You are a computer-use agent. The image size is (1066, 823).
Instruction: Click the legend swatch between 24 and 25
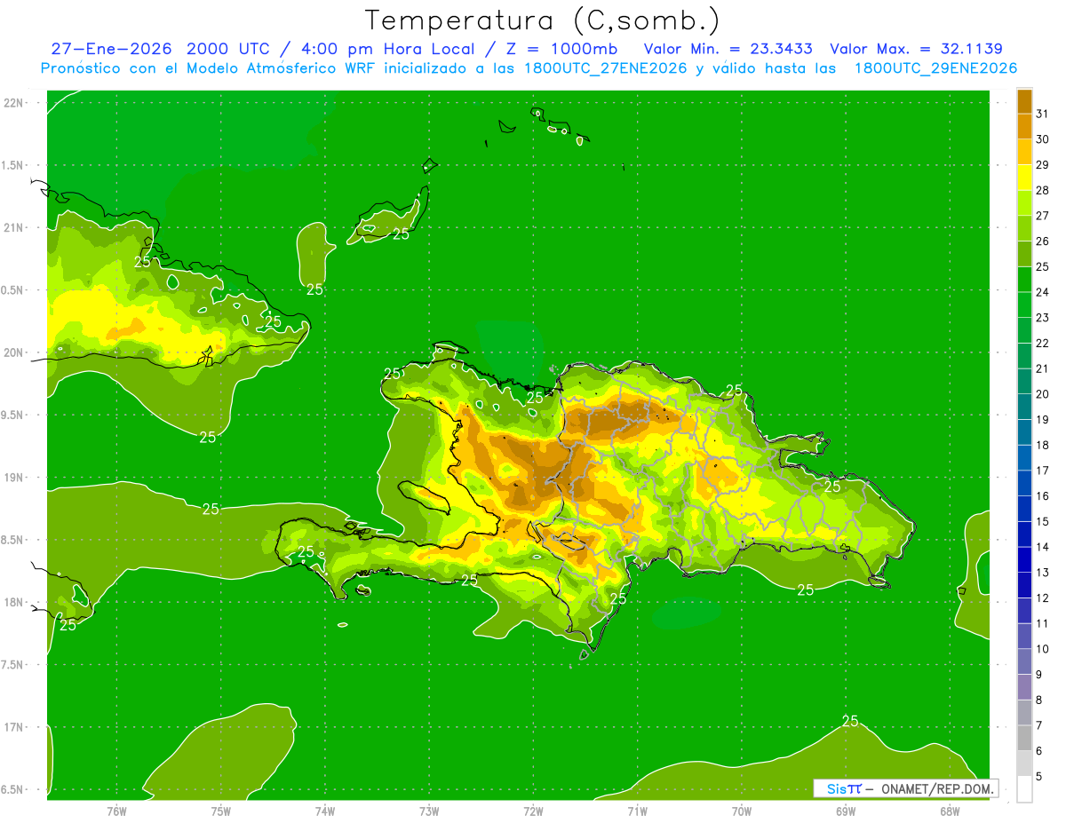click(x=1024, y=279)
